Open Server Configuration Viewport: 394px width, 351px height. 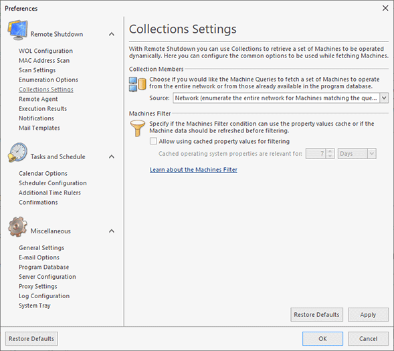click(x=47, y=277)
